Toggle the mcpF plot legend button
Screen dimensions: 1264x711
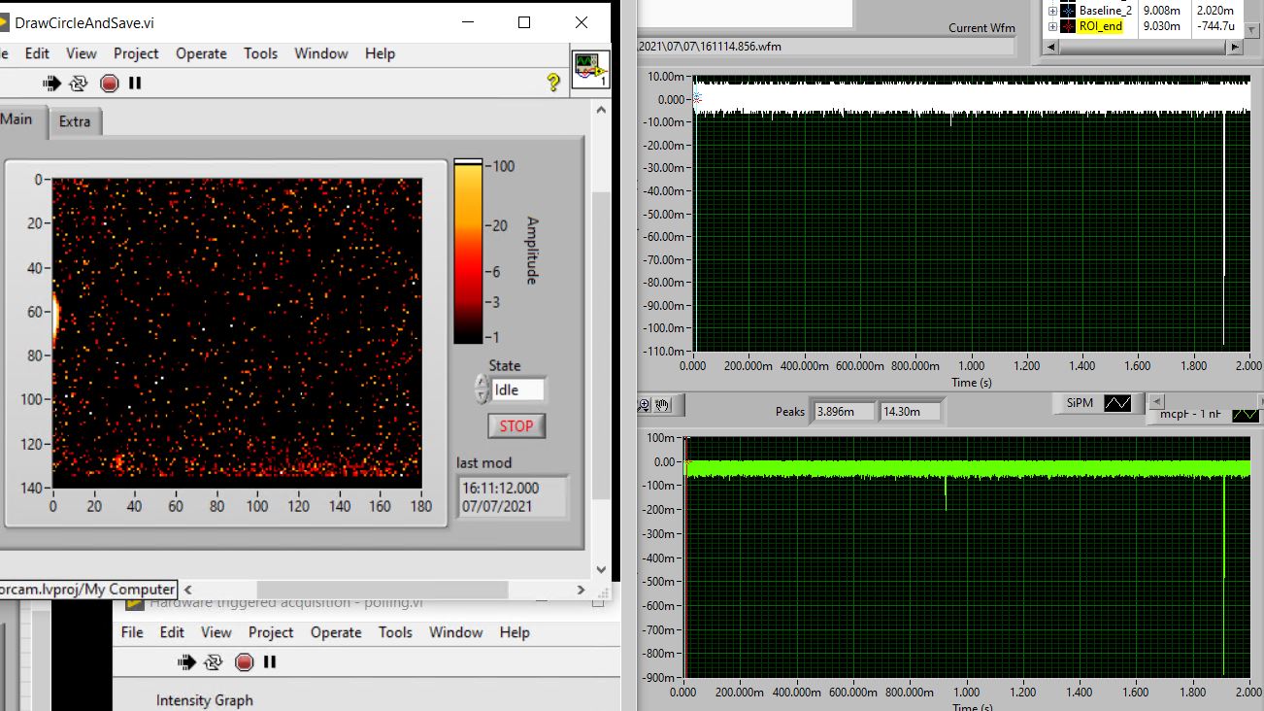[x=1245, y=415]
